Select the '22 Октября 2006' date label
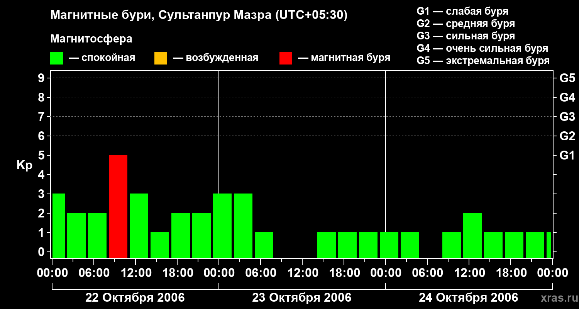This screenshot has height=309, width=579. click(x=135, y=298)
